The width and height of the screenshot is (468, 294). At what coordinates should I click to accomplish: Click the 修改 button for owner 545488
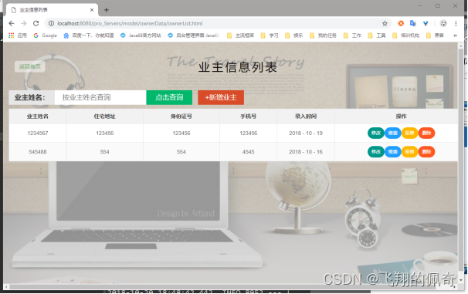[376, 152]
